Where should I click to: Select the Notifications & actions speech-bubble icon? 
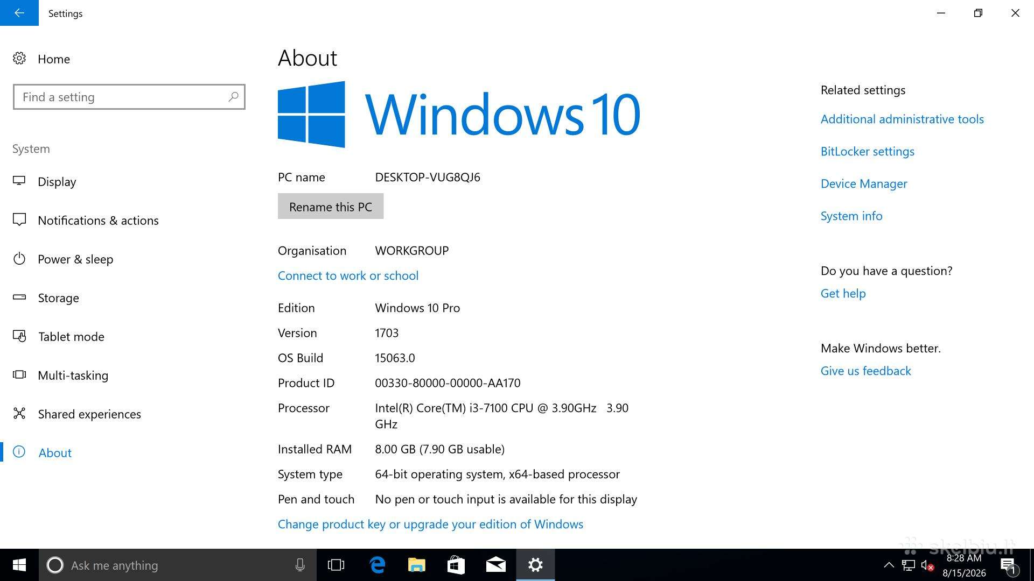(x=19, y=220)
